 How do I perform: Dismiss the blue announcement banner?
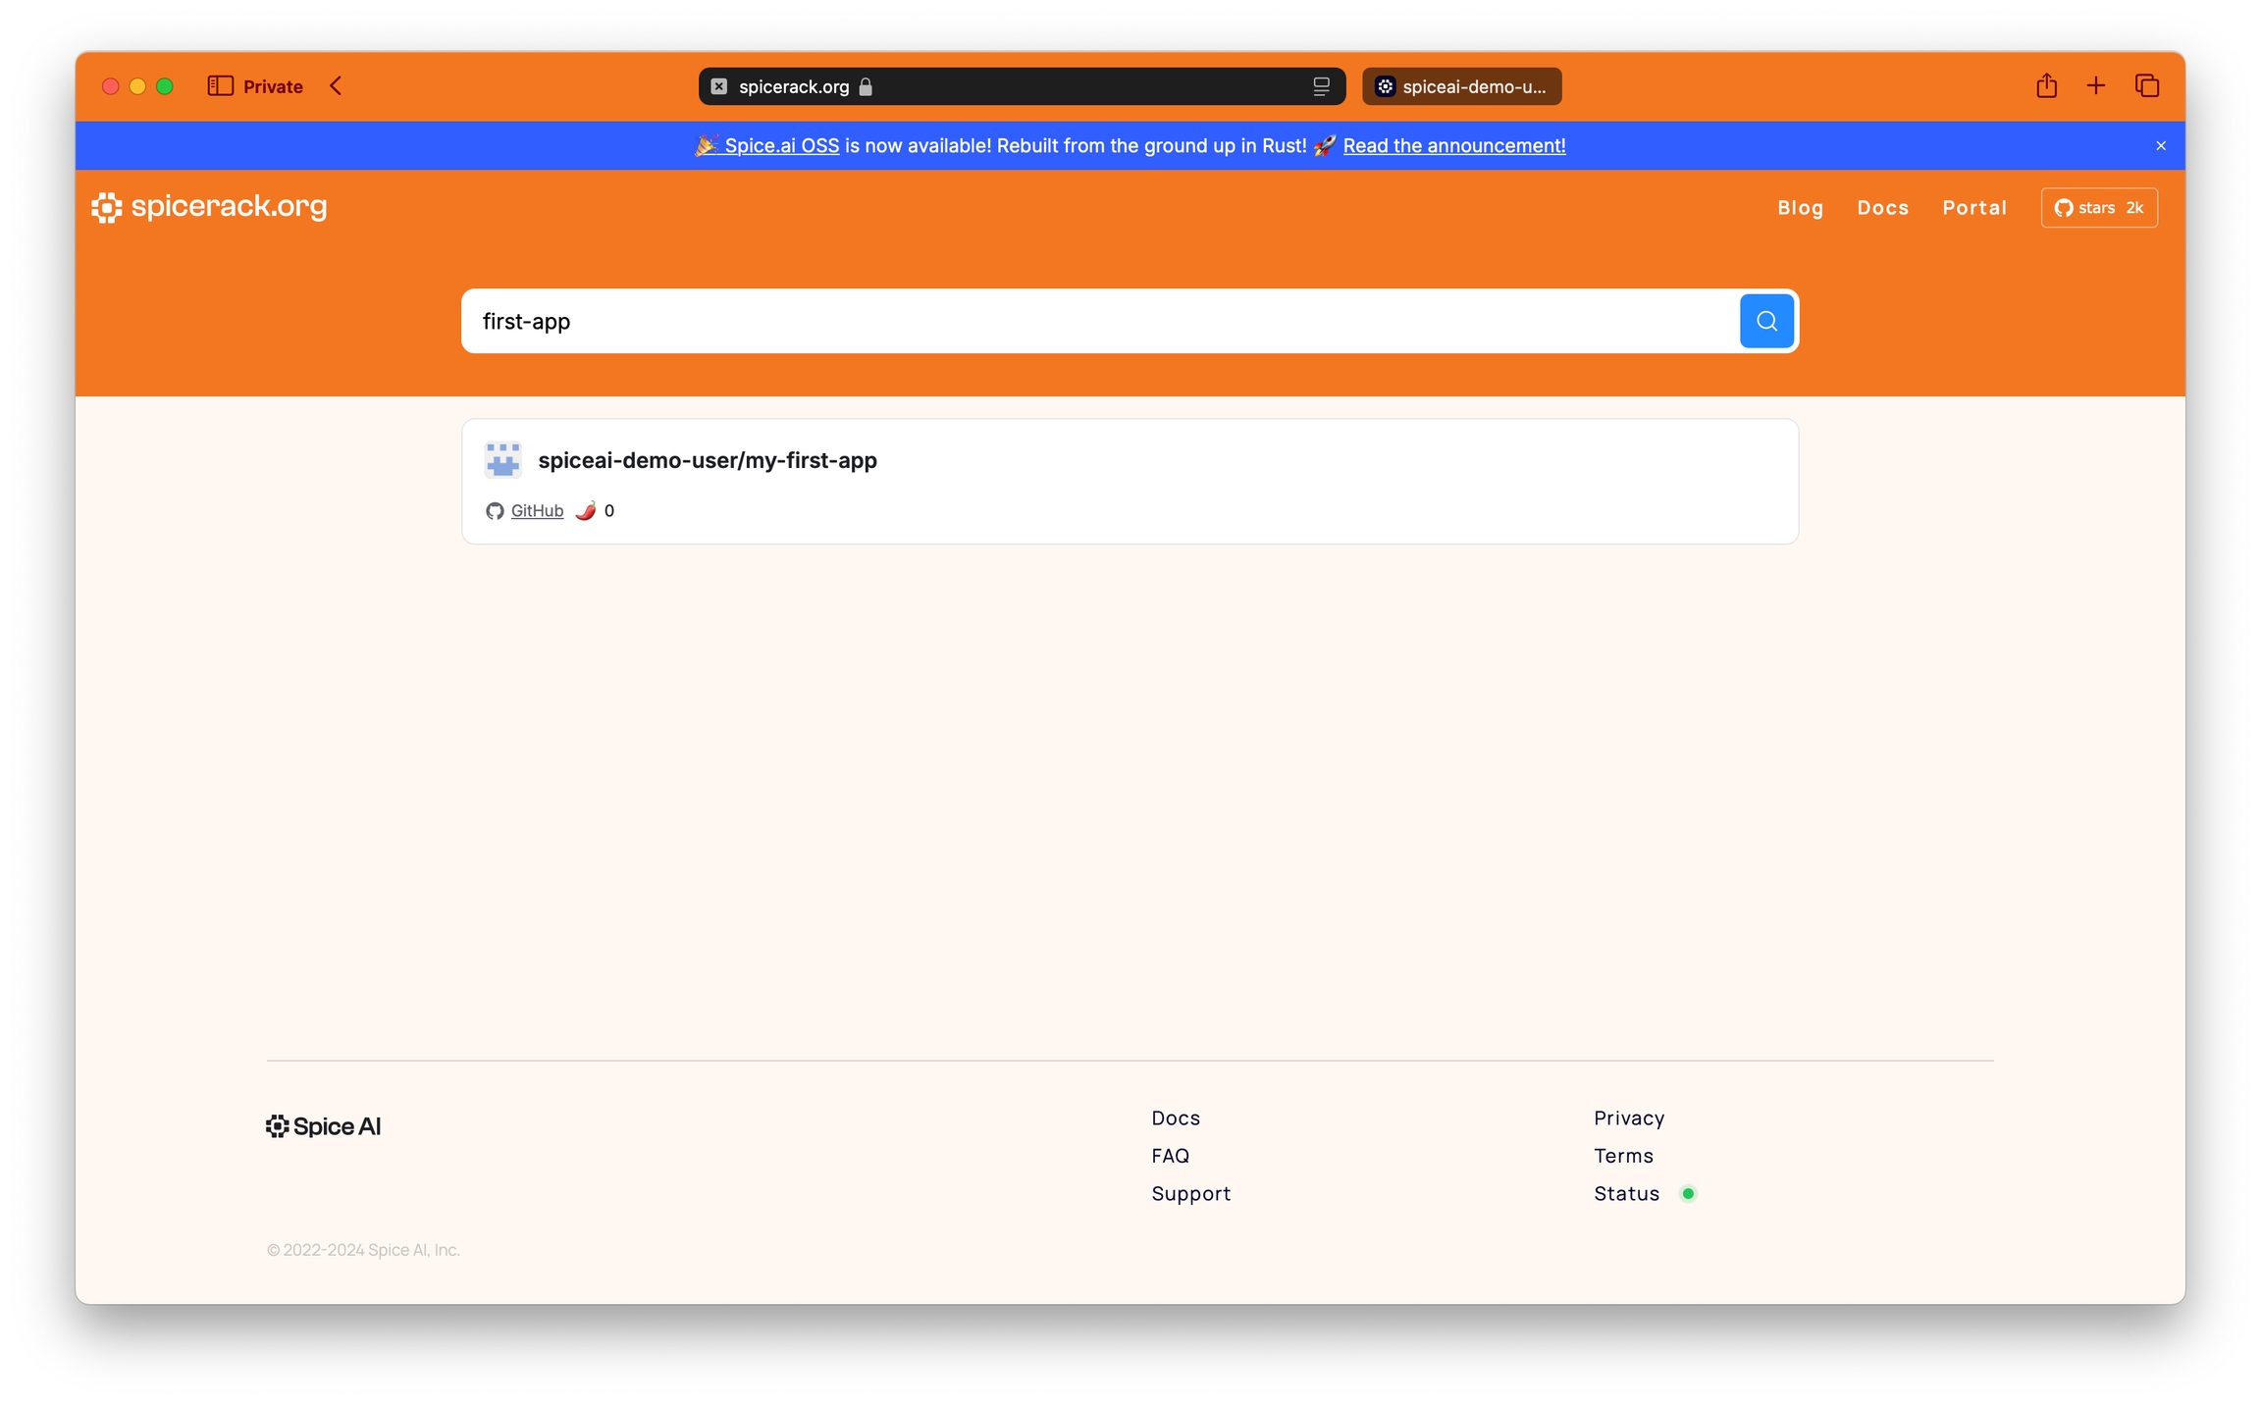[x=2160, y=146]
